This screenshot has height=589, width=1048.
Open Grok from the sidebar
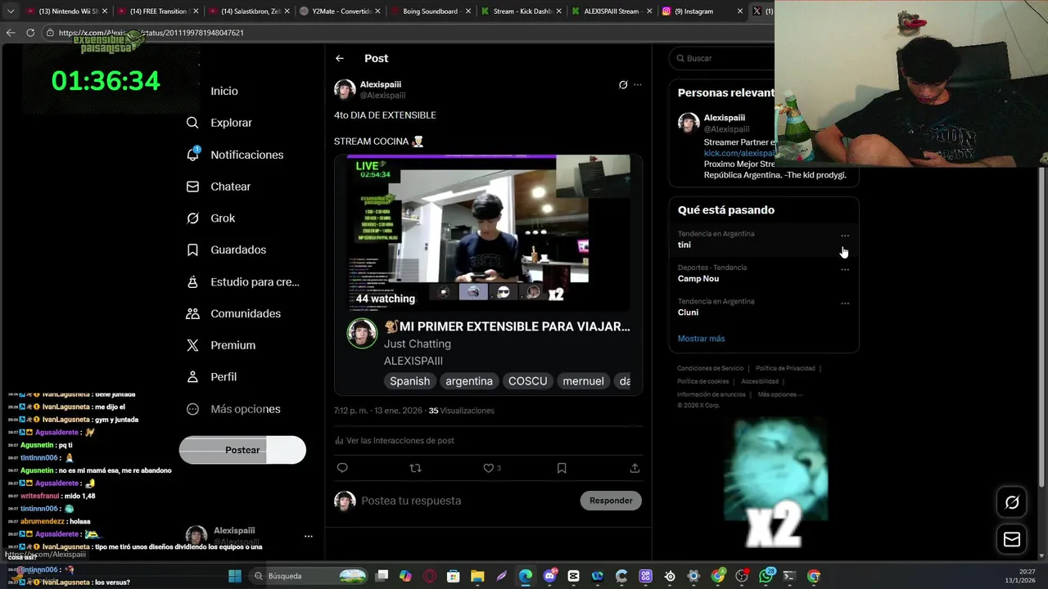(x=211, y=218)
